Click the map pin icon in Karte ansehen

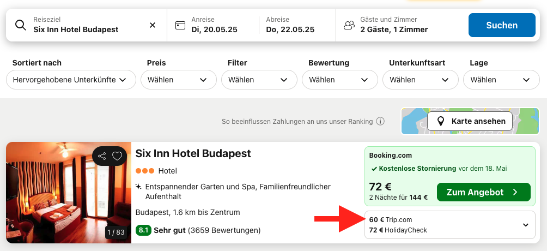pos(441,121)
